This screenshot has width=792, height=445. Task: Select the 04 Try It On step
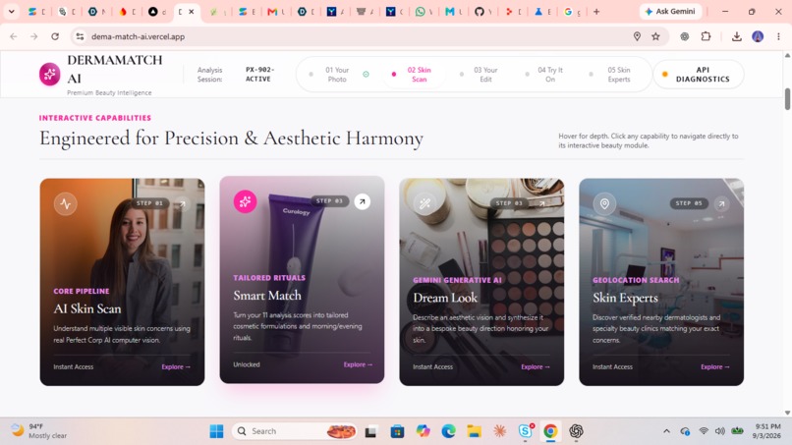pyautogui.click(x=545, y=75)
